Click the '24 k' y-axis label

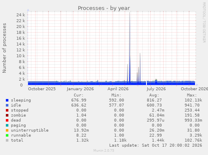pos(21,15)
